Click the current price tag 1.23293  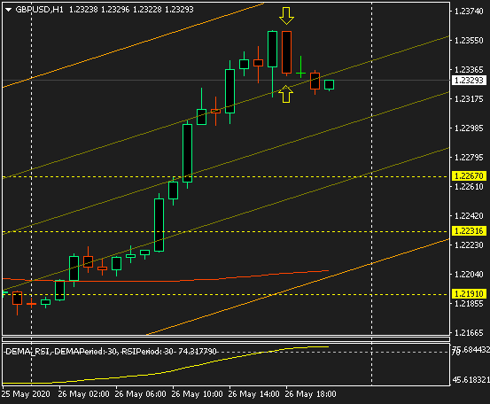click(469, 81)
